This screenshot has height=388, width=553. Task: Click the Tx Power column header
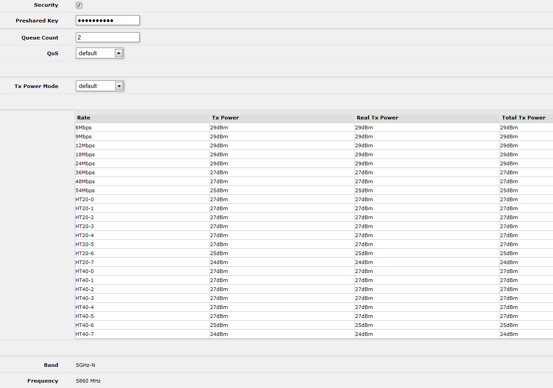point(282,118)
